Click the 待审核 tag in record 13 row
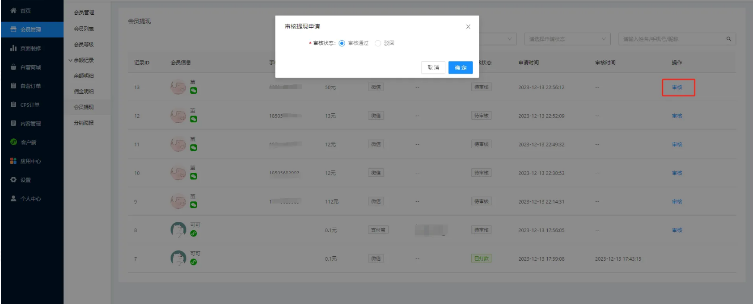753x304 pixels. click(481, 87)
